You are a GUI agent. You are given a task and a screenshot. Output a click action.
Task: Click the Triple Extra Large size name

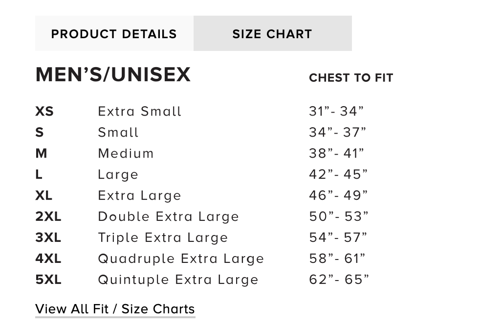click(163, 238)
